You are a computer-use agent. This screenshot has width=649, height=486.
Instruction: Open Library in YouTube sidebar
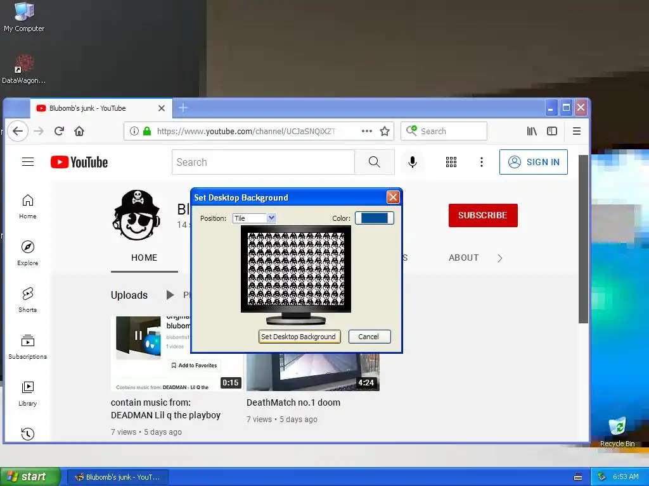pos(28,394)
